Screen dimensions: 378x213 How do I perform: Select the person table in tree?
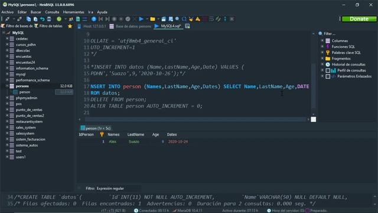[x=25, y=92]
